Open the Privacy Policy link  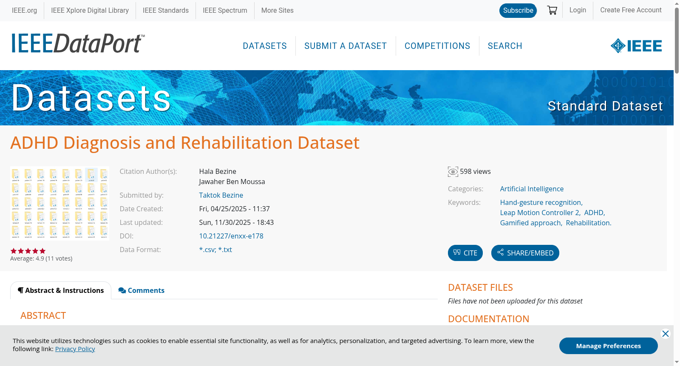(75, 349)
